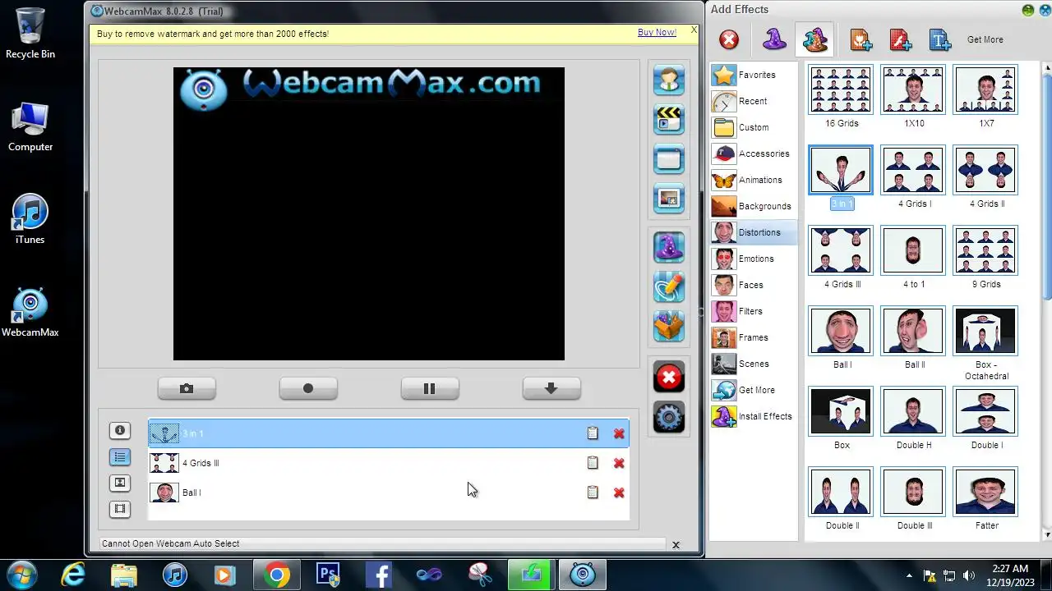
Task: Apply the Box - Octahedral effect
Action: pyautogui.click(x=985, y=331)
